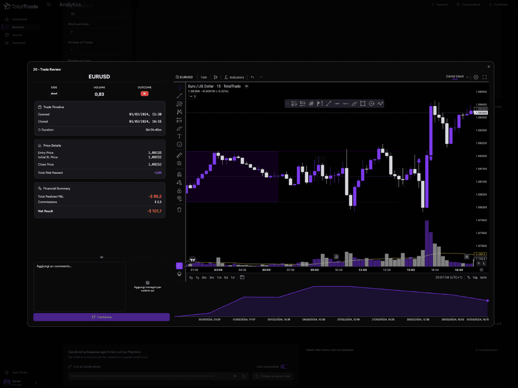Select the brush drawing tool in left toolbar
Screen dimensions: 518x388
[180, 128]
